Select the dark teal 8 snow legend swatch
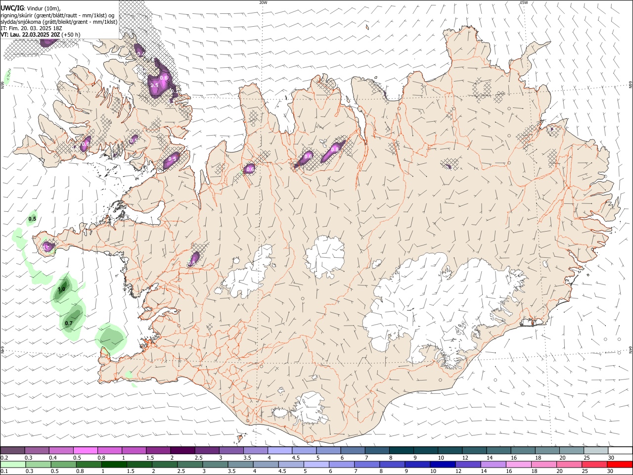 click(x=401, y=450)
